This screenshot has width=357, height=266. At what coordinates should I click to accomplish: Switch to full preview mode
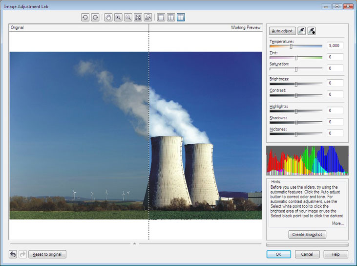[161, 17]
